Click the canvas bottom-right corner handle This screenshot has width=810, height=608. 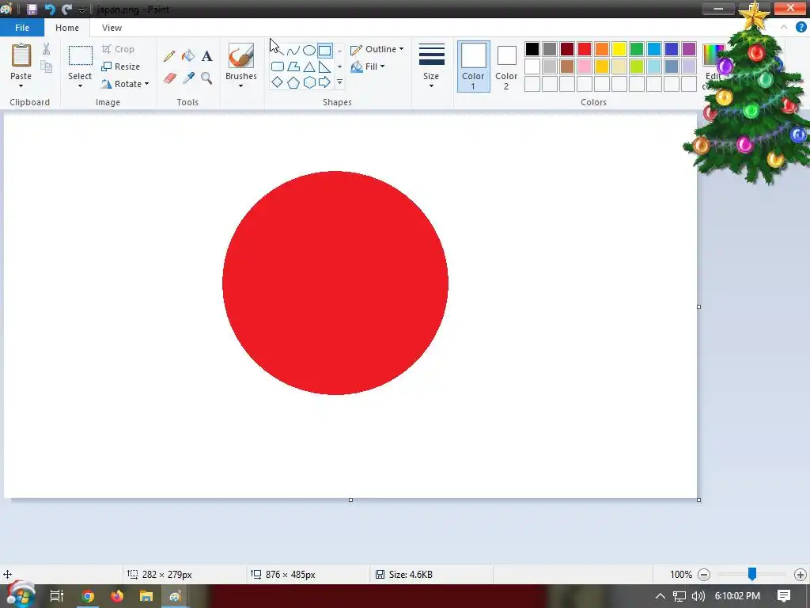[x=699, y=500]
